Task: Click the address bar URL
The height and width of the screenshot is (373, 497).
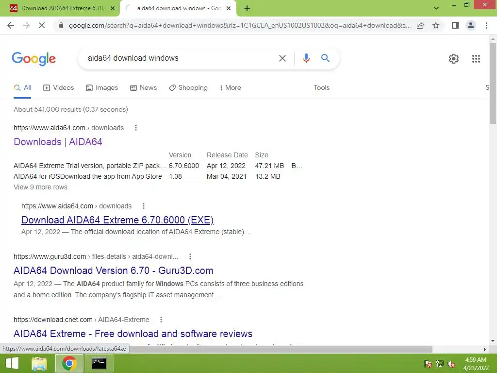Action: [x=240, y=25]
